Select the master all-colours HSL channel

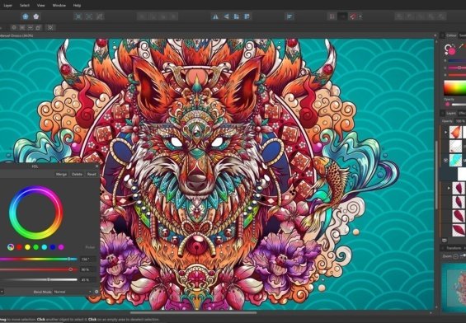(x=11, y=247)
